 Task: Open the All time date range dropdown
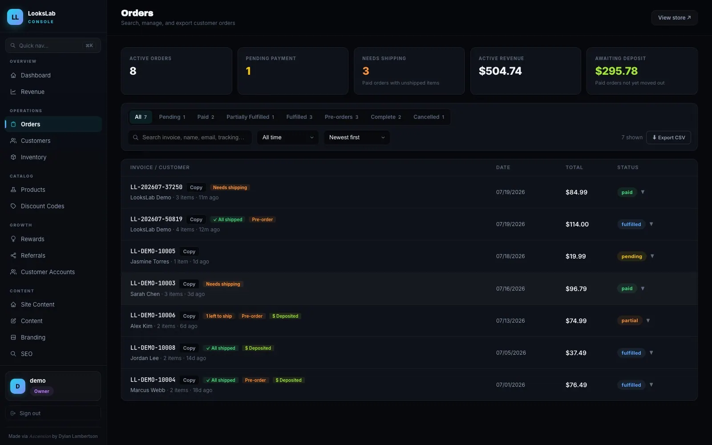coord(287,138)
